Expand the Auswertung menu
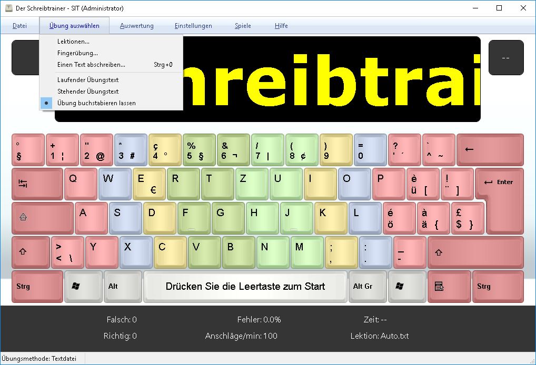The height and width of the screenshot is (365, 536). click(x=136, y=26)
